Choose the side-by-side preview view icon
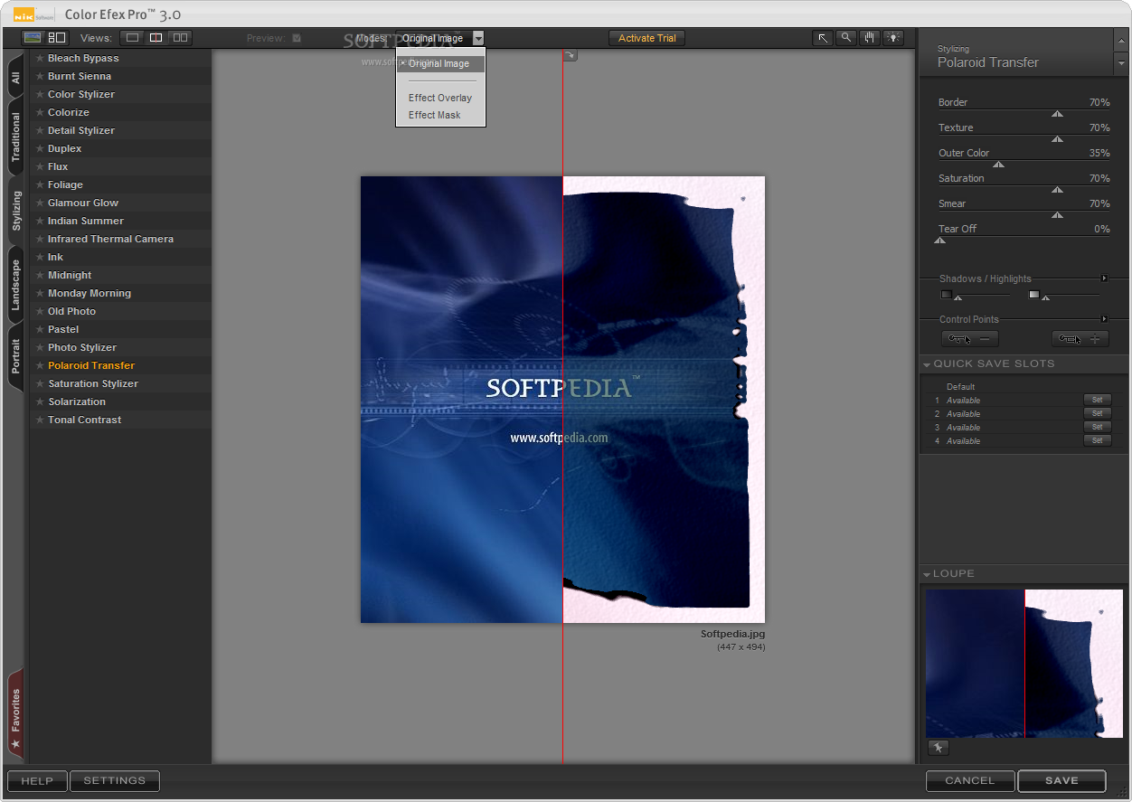Viewport: 1132px width, 802px height. tap(181, 38)
